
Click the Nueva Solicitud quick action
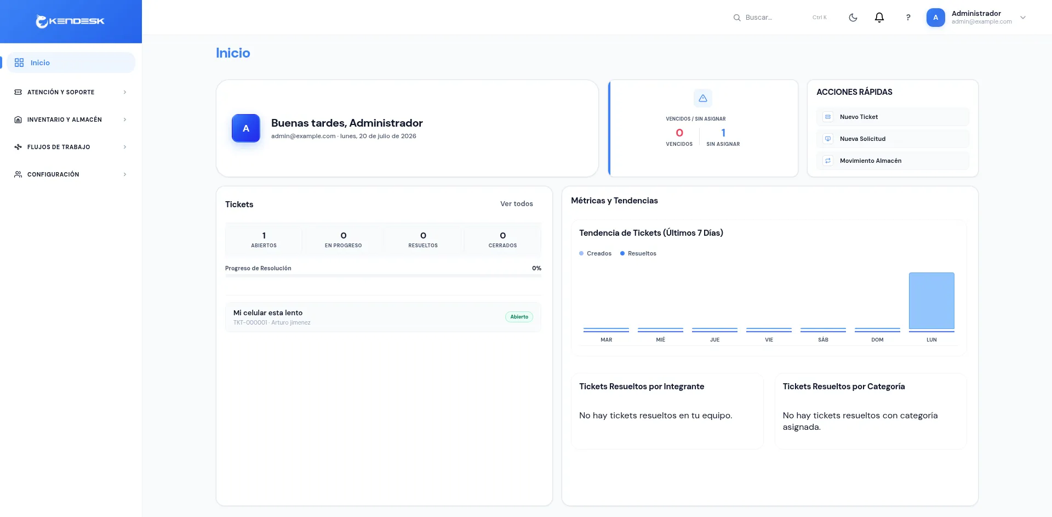click(x=893, y=139)
